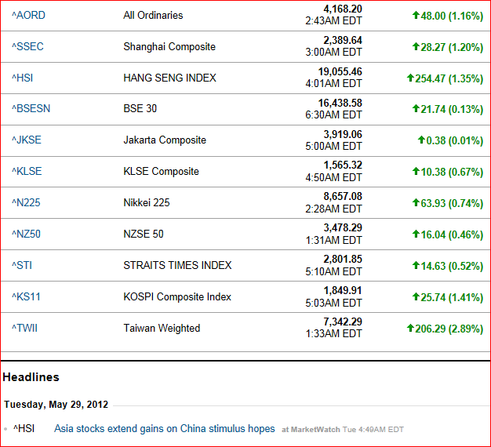
Task: Open the ^HSI ticker link in table
Action: point(22,78)
